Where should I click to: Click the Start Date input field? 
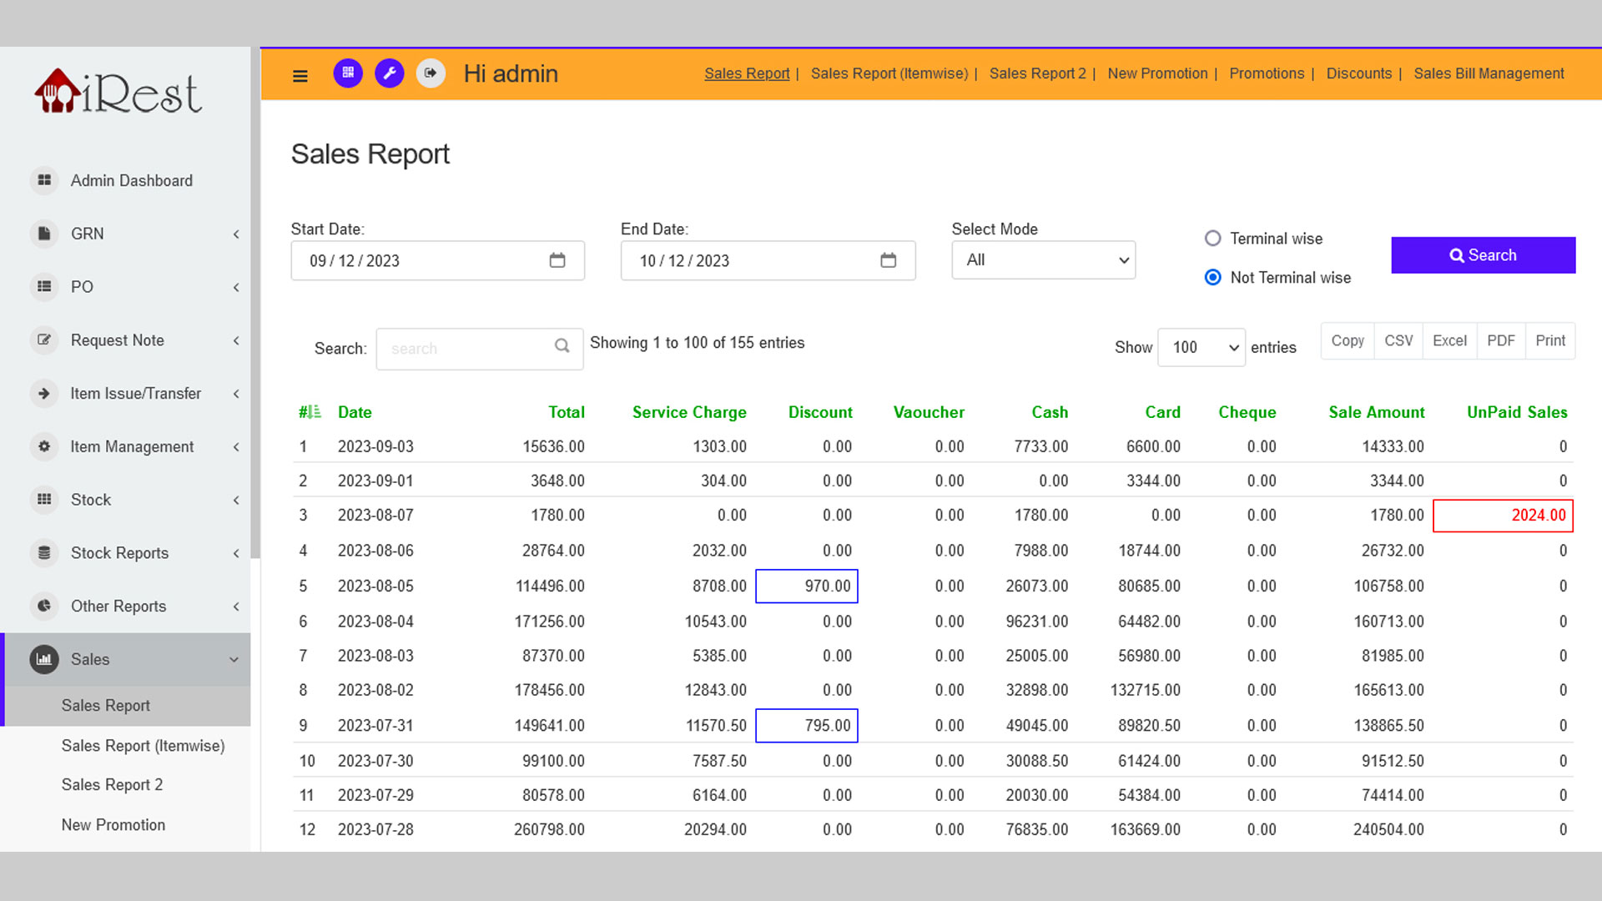click(x=438, y=260)
